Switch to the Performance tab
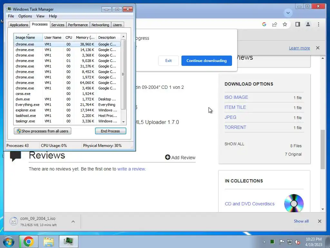This screenshot has width=330, height=248. click(x=78, y=25)
